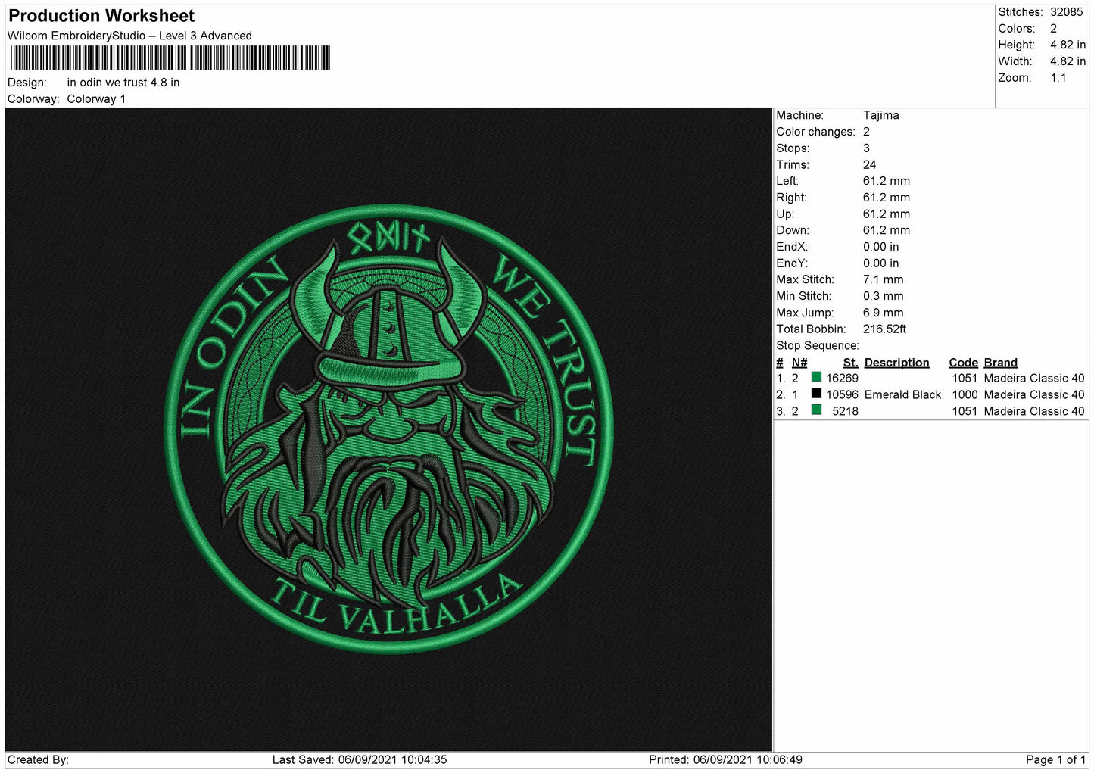Image resolution: width=1094 pixels, height=773 pixels.
Task: Click the Production Worksheet title
Action: point(101,16)
